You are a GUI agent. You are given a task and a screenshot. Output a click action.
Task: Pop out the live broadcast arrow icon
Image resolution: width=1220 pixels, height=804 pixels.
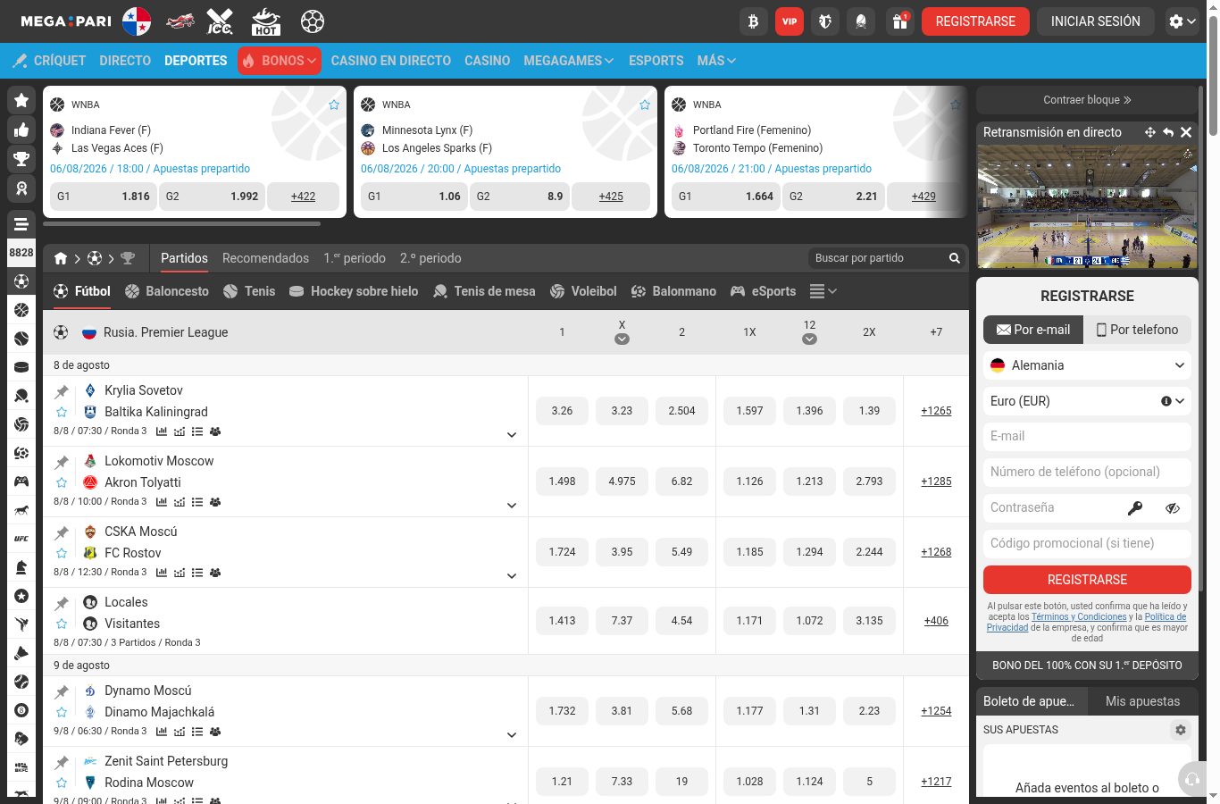pyautogui.click(x=1168, y=132)
